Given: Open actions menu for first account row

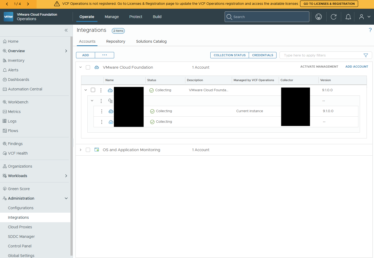Looking at the screenshot, I should tap(101, 90).
